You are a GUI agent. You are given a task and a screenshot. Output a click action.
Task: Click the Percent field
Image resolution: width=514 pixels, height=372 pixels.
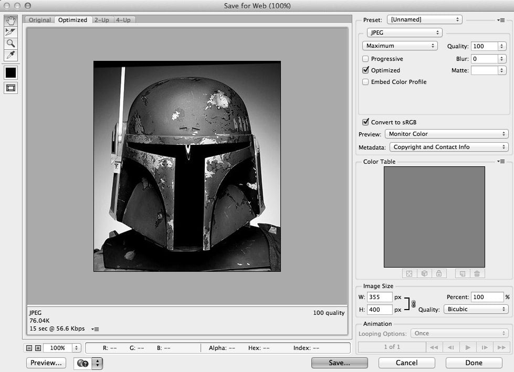click(487, 297)
